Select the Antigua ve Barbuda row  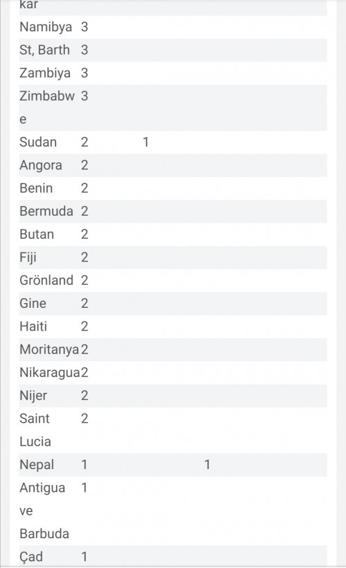173,511
